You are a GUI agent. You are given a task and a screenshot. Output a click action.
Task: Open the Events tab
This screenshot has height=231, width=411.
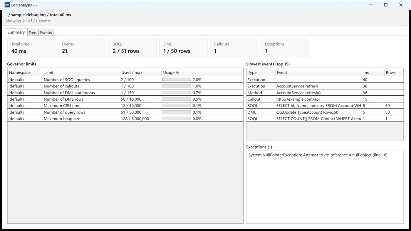click(x=46, y=33)
